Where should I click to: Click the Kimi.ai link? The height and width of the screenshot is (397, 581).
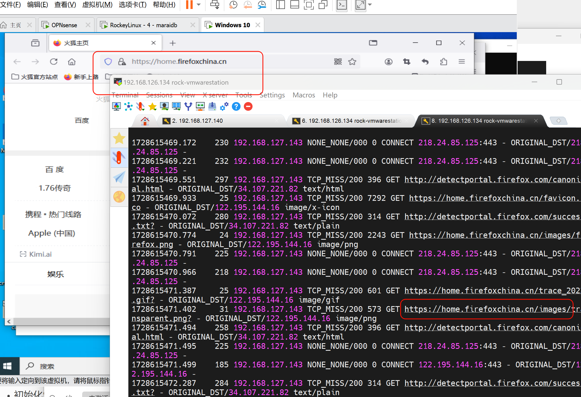40,254
